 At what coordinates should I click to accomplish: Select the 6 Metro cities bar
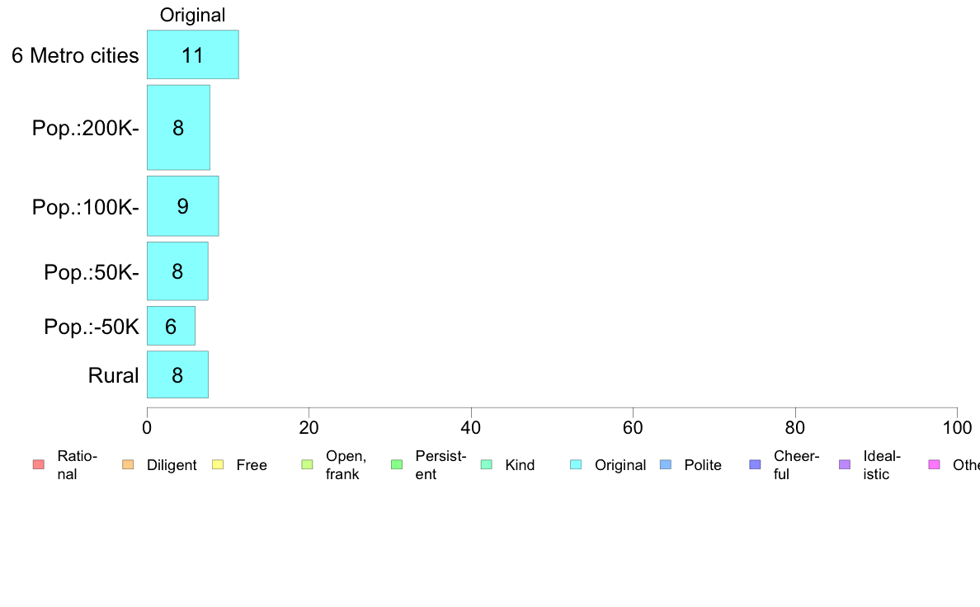click(192, 55)
